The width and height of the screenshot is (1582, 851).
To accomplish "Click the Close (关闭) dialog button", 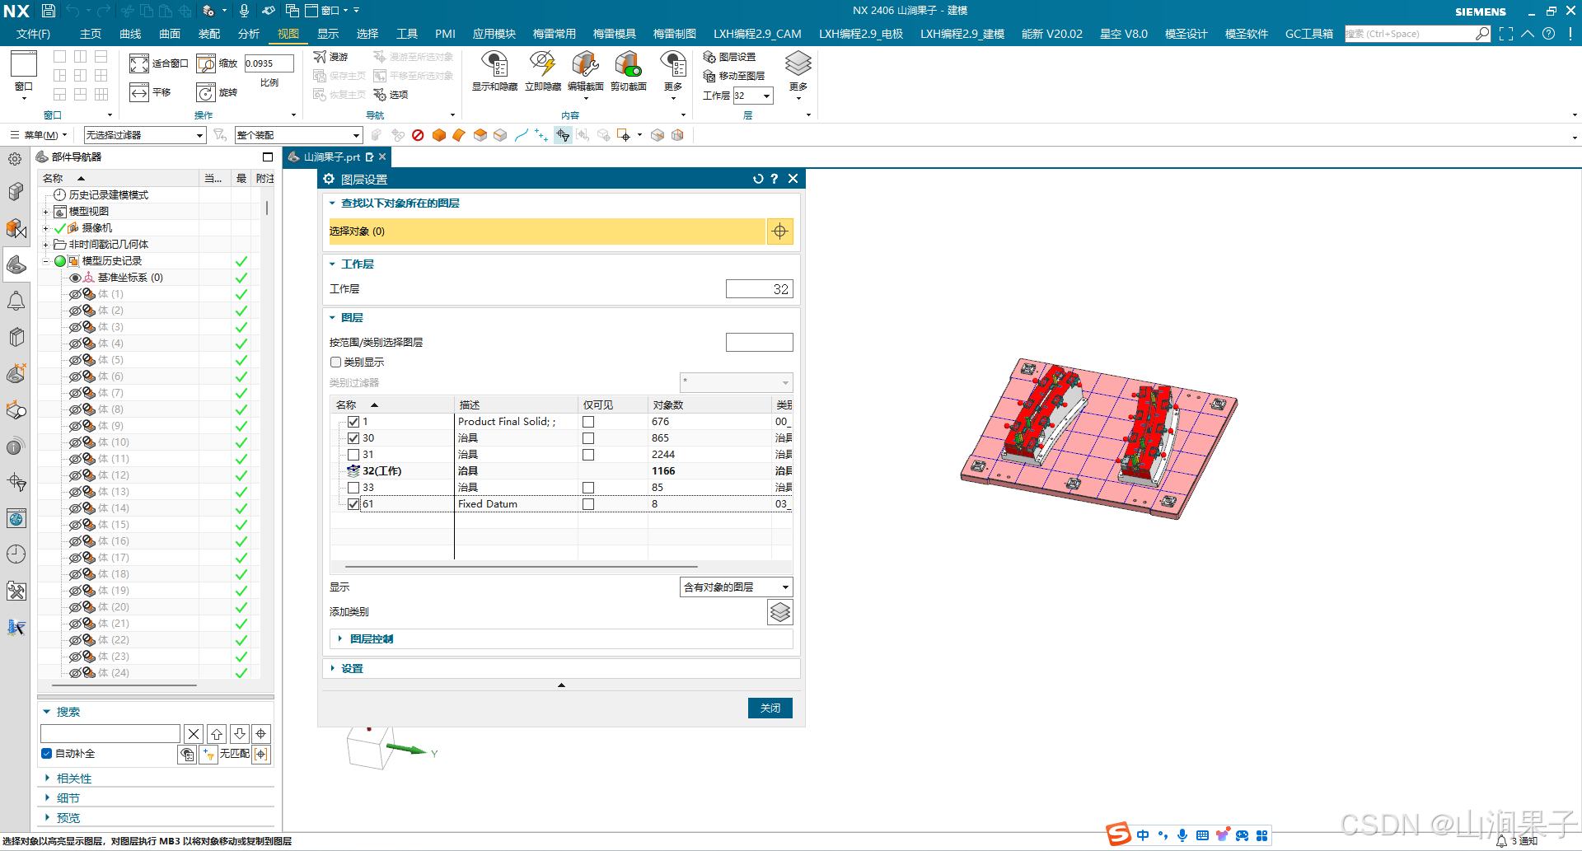I will [x=770, y=708].
